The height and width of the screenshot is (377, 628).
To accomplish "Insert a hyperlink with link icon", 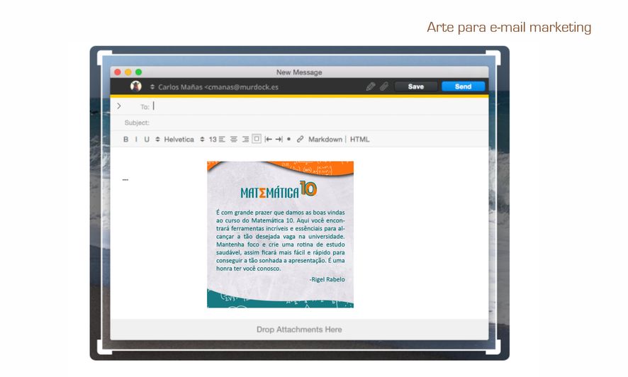I will pos(300,140).
